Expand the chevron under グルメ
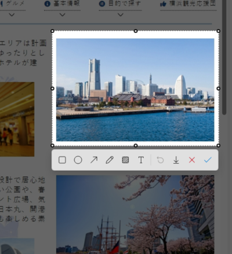 click(x=12, y=14)
